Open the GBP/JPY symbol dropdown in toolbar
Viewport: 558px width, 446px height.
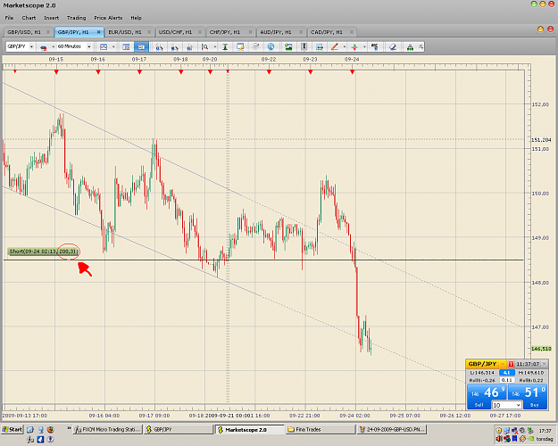point(31,46)
